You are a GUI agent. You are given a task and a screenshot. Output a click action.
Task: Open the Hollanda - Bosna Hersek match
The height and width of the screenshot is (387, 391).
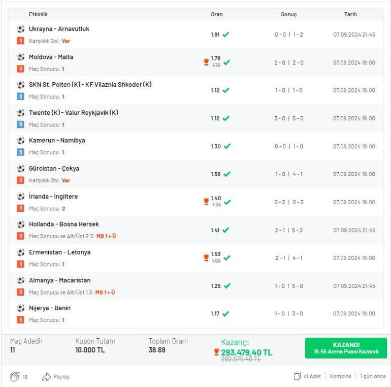pyautogui.click(x=64, y=224)
